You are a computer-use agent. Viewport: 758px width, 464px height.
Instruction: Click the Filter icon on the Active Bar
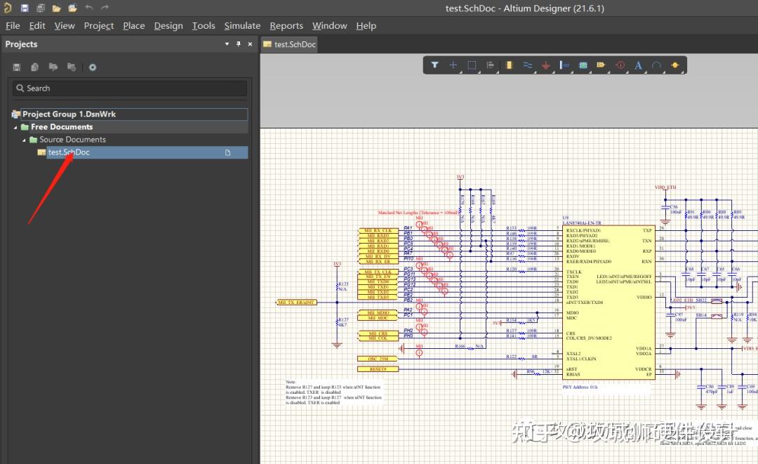(x=435, y=65)
